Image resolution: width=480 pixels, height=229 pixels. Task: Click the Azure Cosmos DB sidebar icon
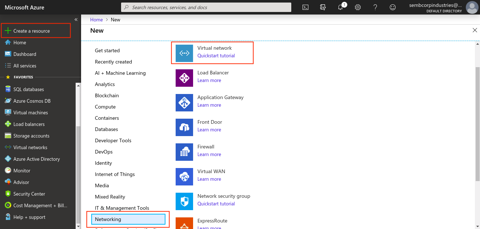pos(8,101)
